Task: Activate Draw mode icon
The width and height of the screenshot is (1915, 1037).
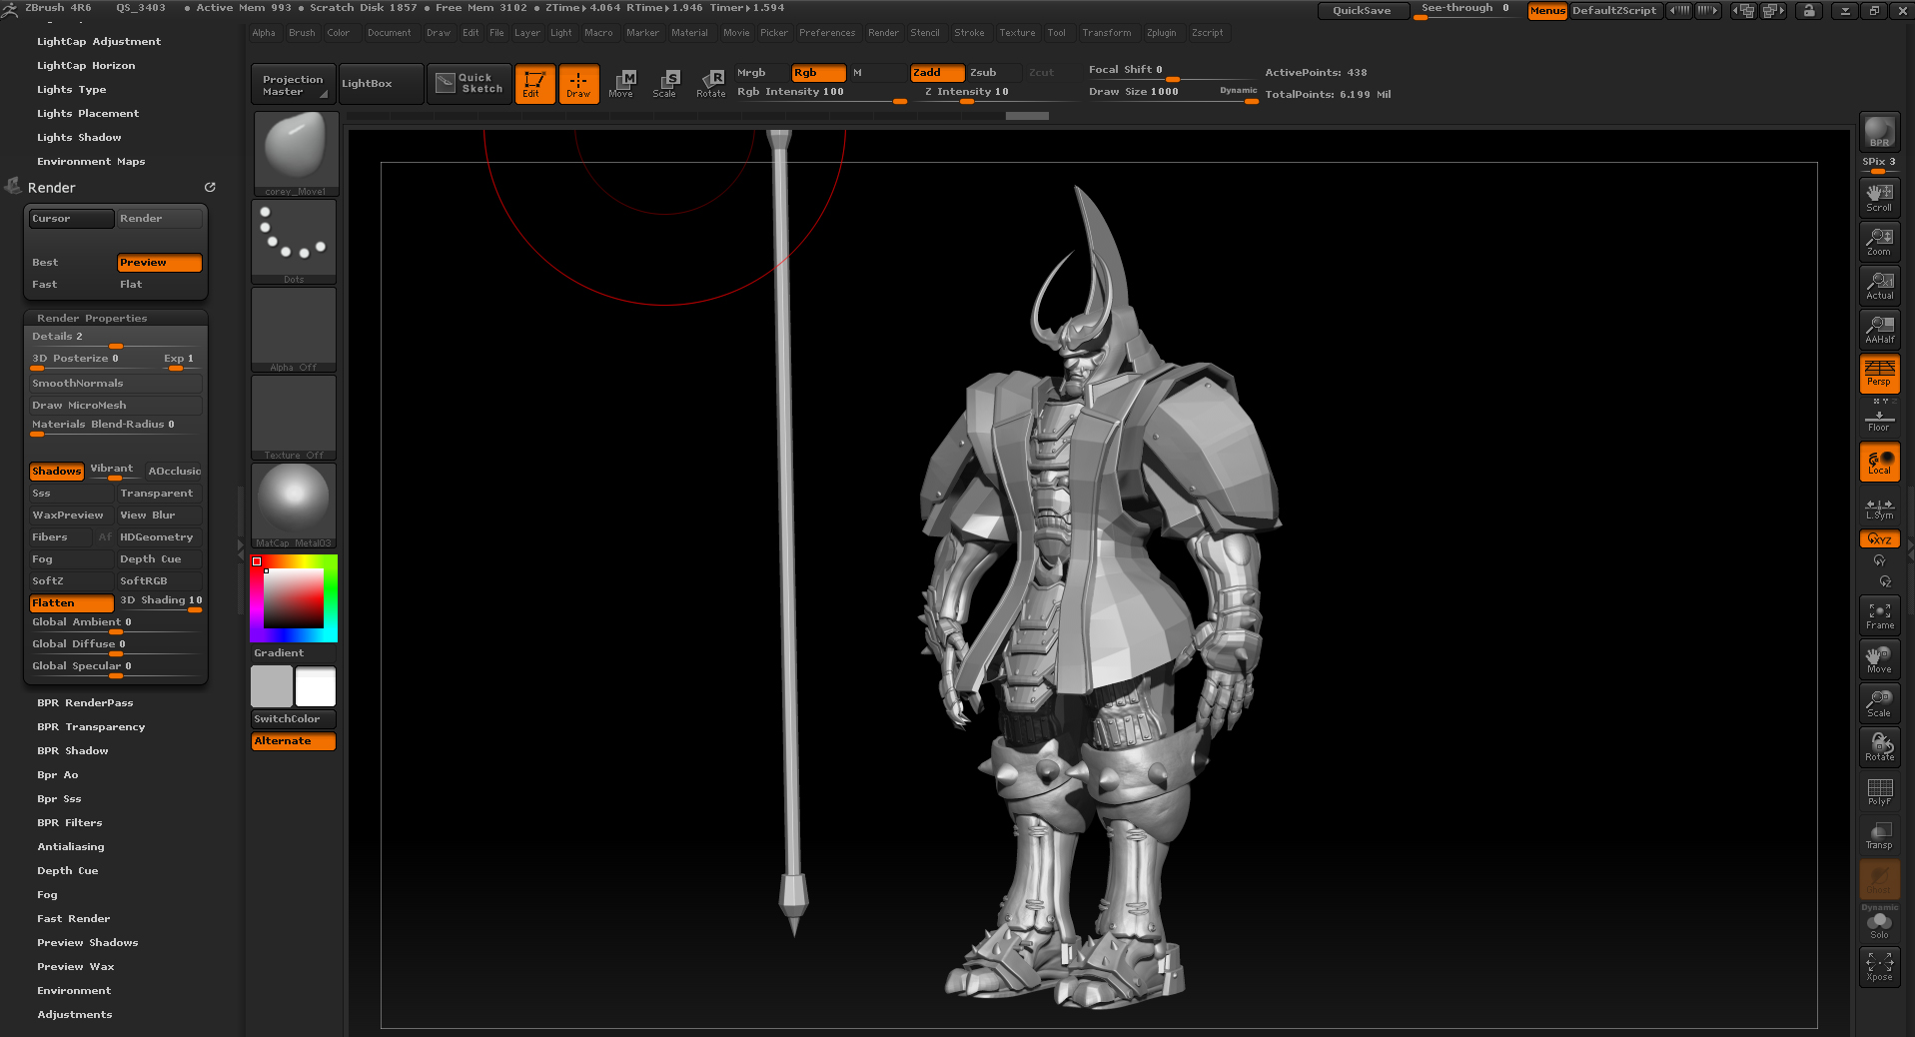Action: coord(578,84)
